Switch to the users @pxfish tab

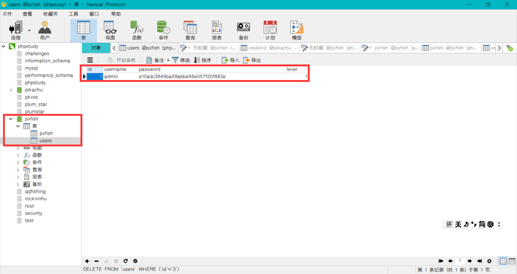click(148, 48)
